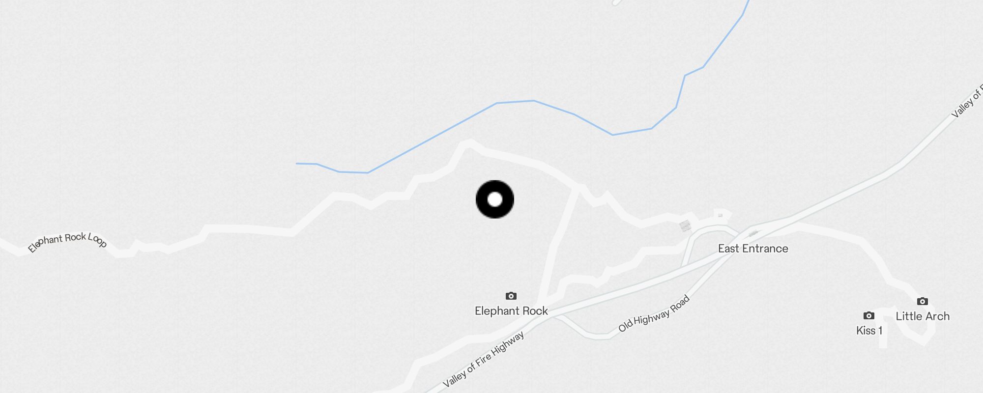The image size is (983, 393).
Task: Open the Little Arch place label
Action: 923,316
